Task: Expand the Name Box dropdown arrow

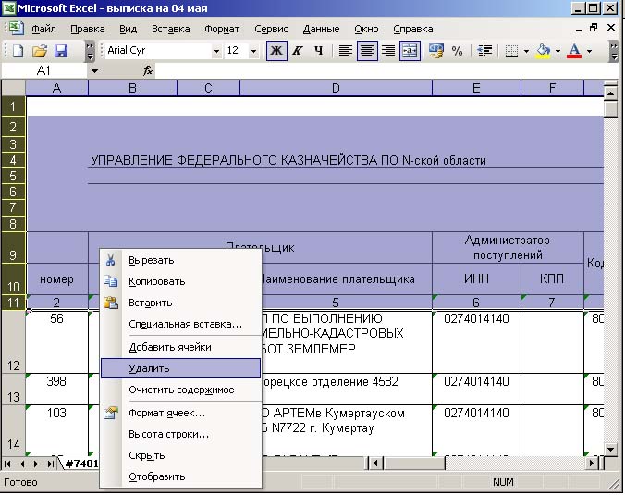Action: coord(94,70)
